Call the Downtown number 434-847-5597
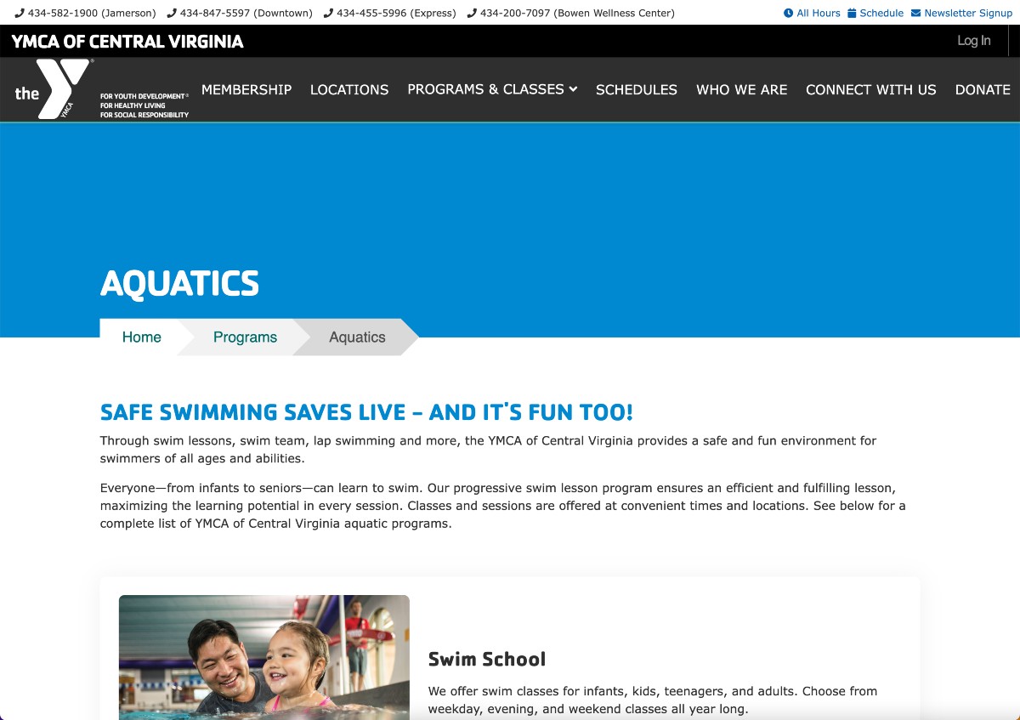 [x=246, y=14]
